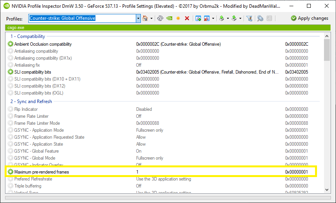Delete profile with the red X icon
This screenshot has height=203, width=336.
[x=187, y=18]
